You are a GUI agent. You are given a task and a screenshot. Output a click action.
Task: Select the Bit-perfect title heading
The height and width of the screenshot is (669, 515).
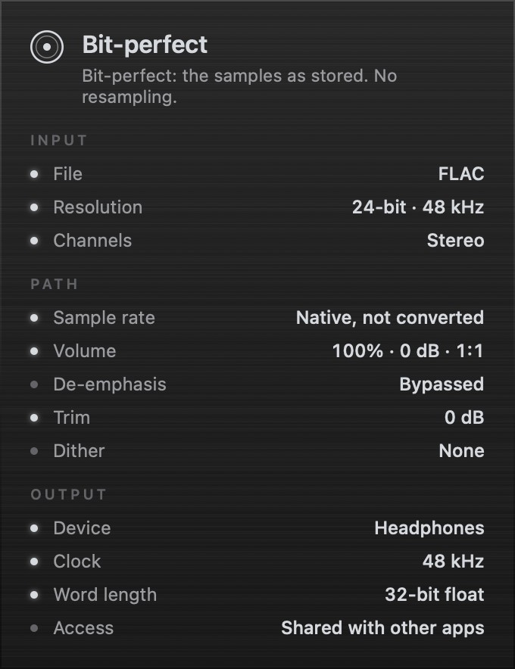tap(145, 45)
